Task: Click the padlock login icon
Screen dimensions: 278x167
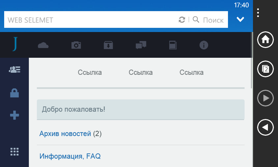Action: click(x=14, y=93)
